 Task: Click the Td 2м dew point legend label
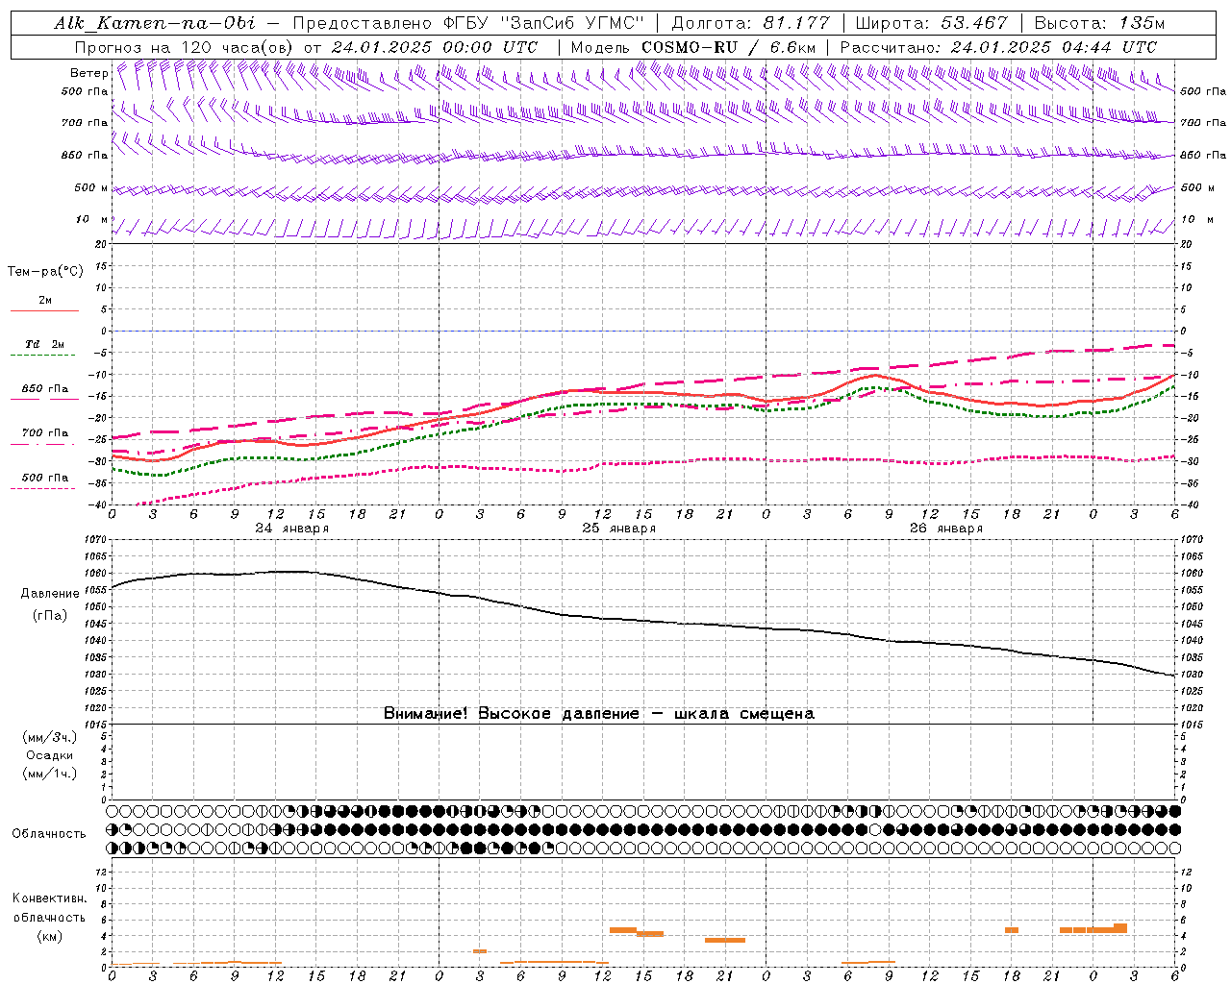44,344
